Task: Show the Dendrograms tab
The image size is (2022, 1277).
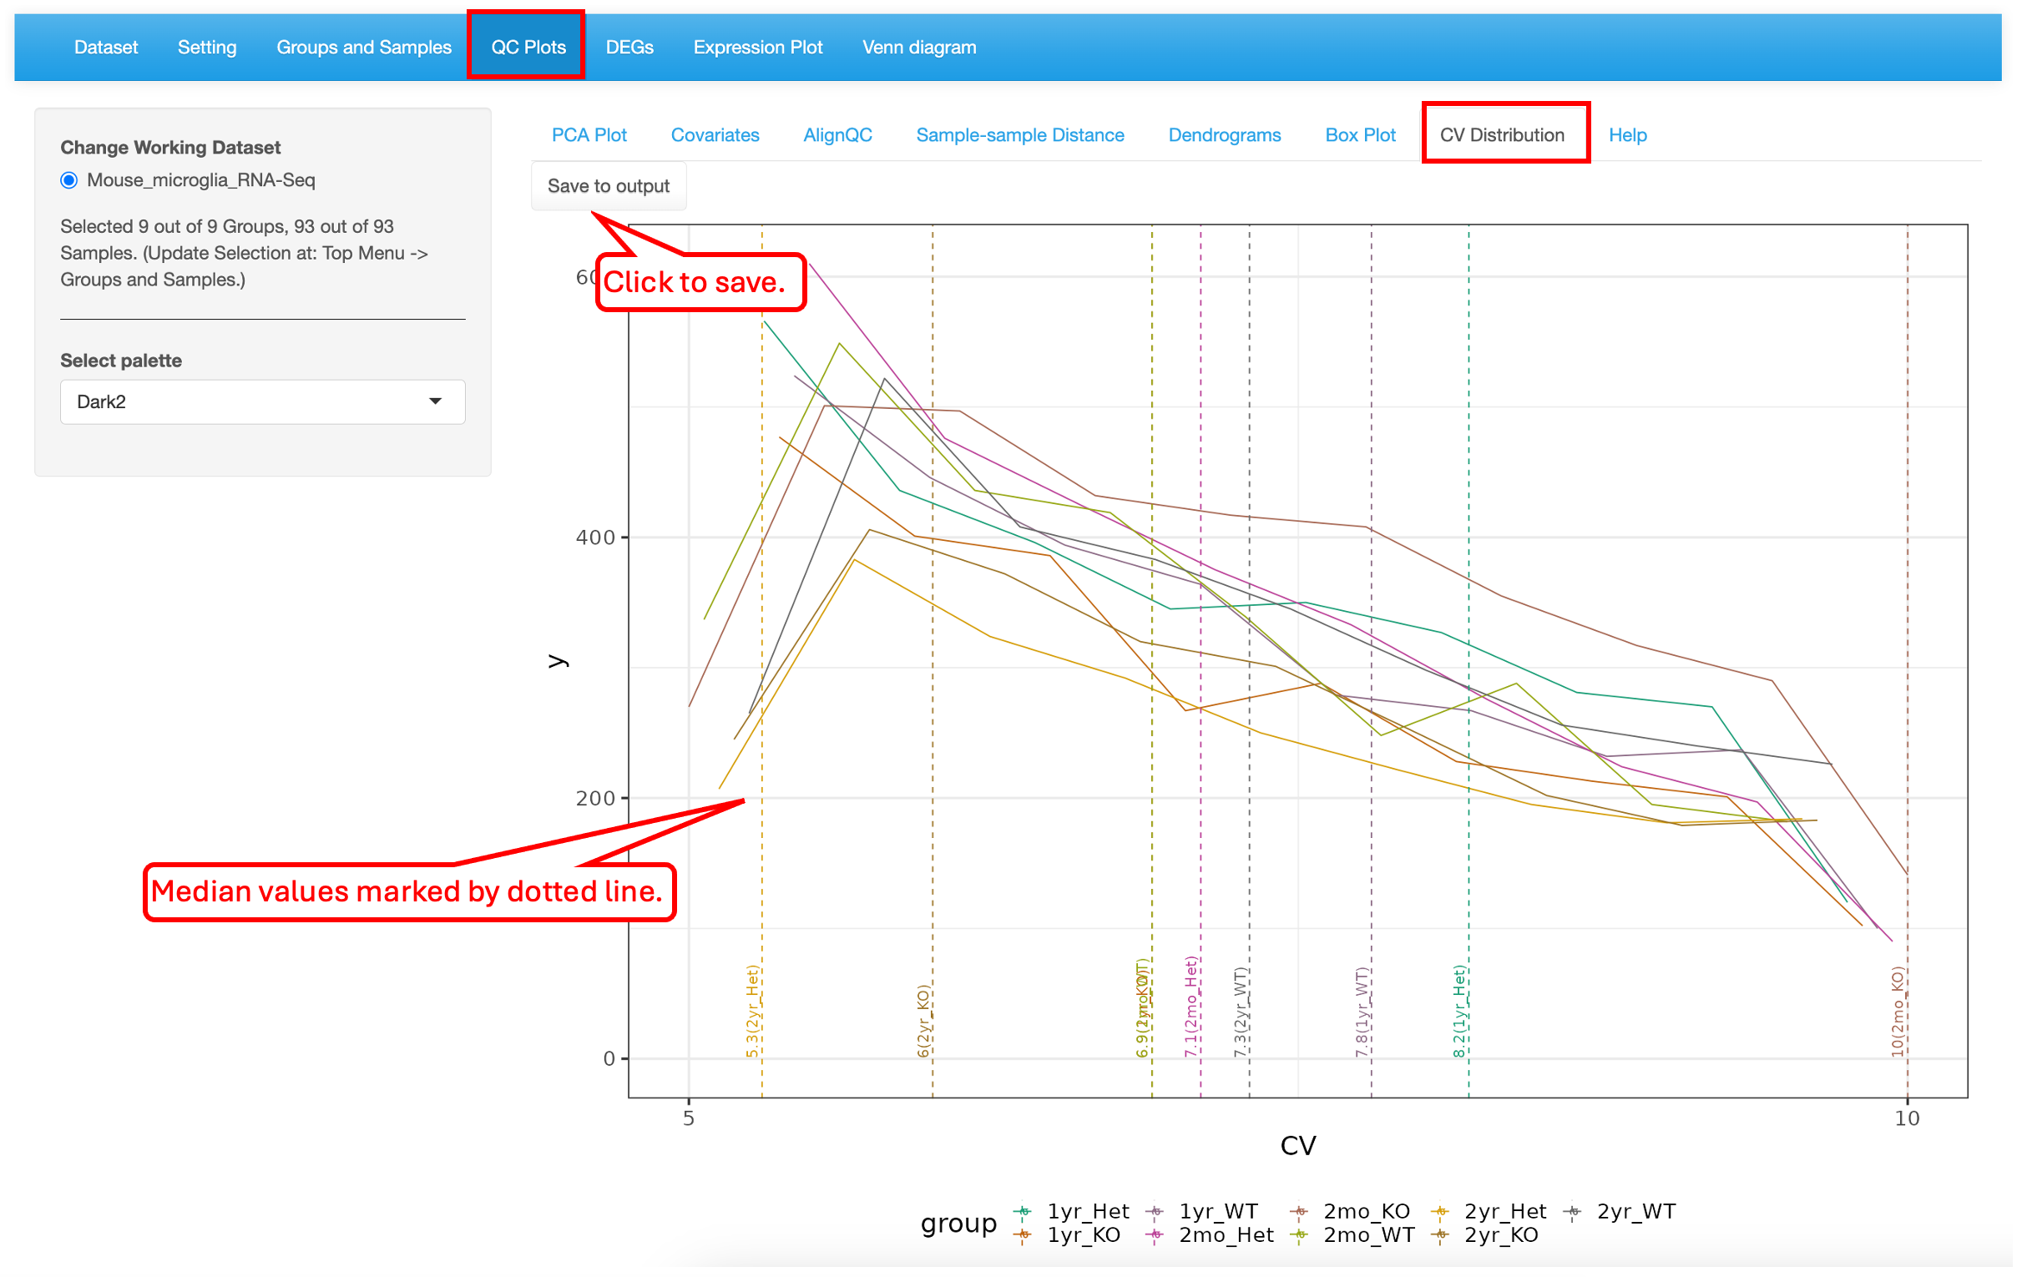Action: coord(1224,135)
